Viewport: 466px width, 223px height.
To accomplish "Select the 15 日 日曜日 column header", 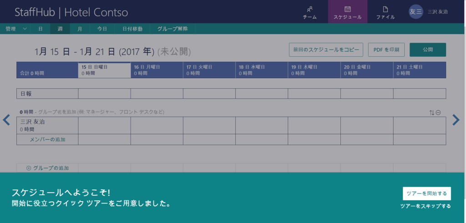I will 104,70.
